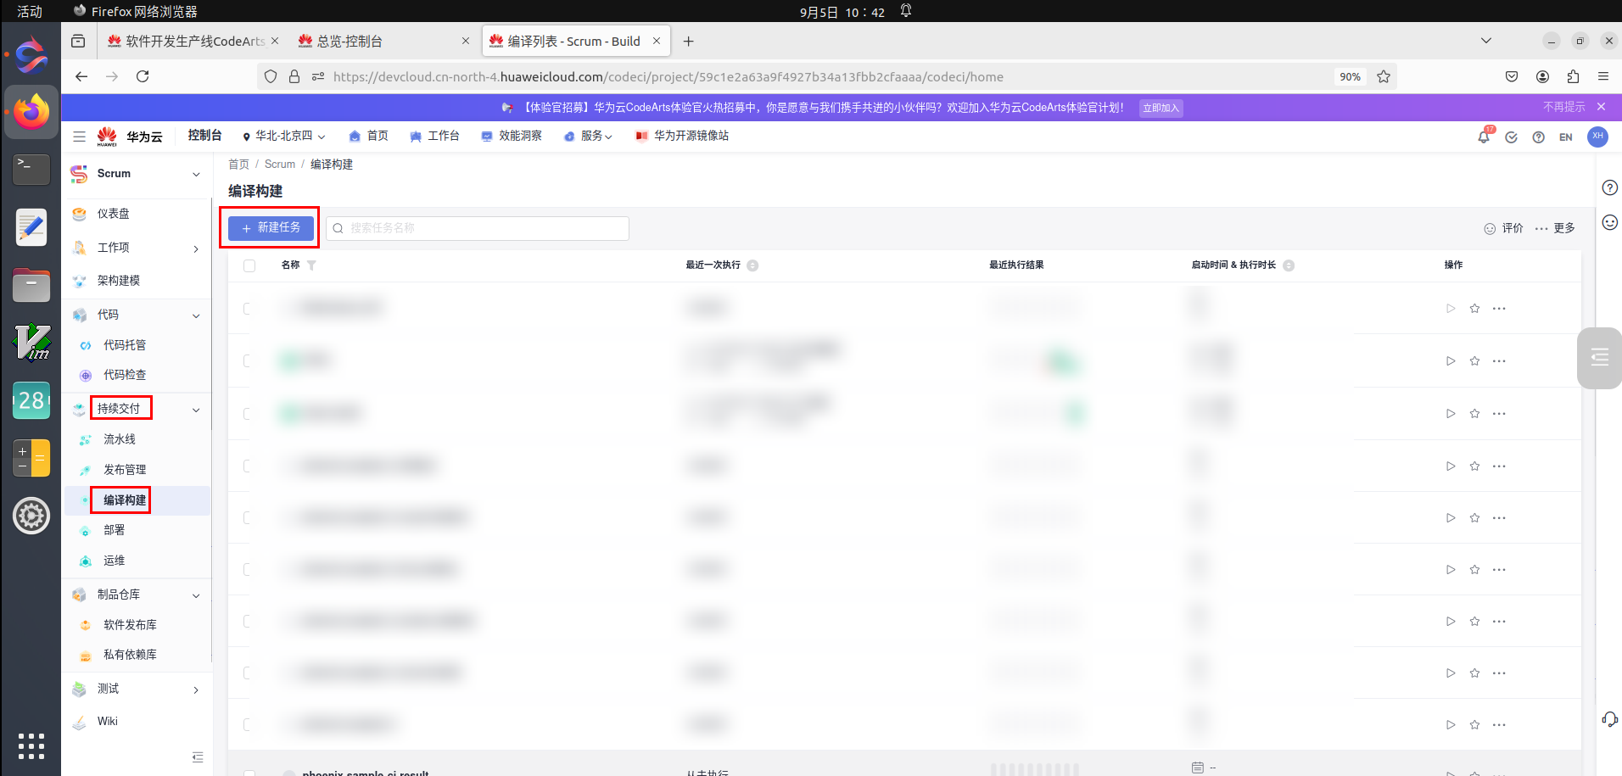Open Terminal from the Ubuntu dock
This screenshot has width=1622, height=776.
[x=31, y=169]
